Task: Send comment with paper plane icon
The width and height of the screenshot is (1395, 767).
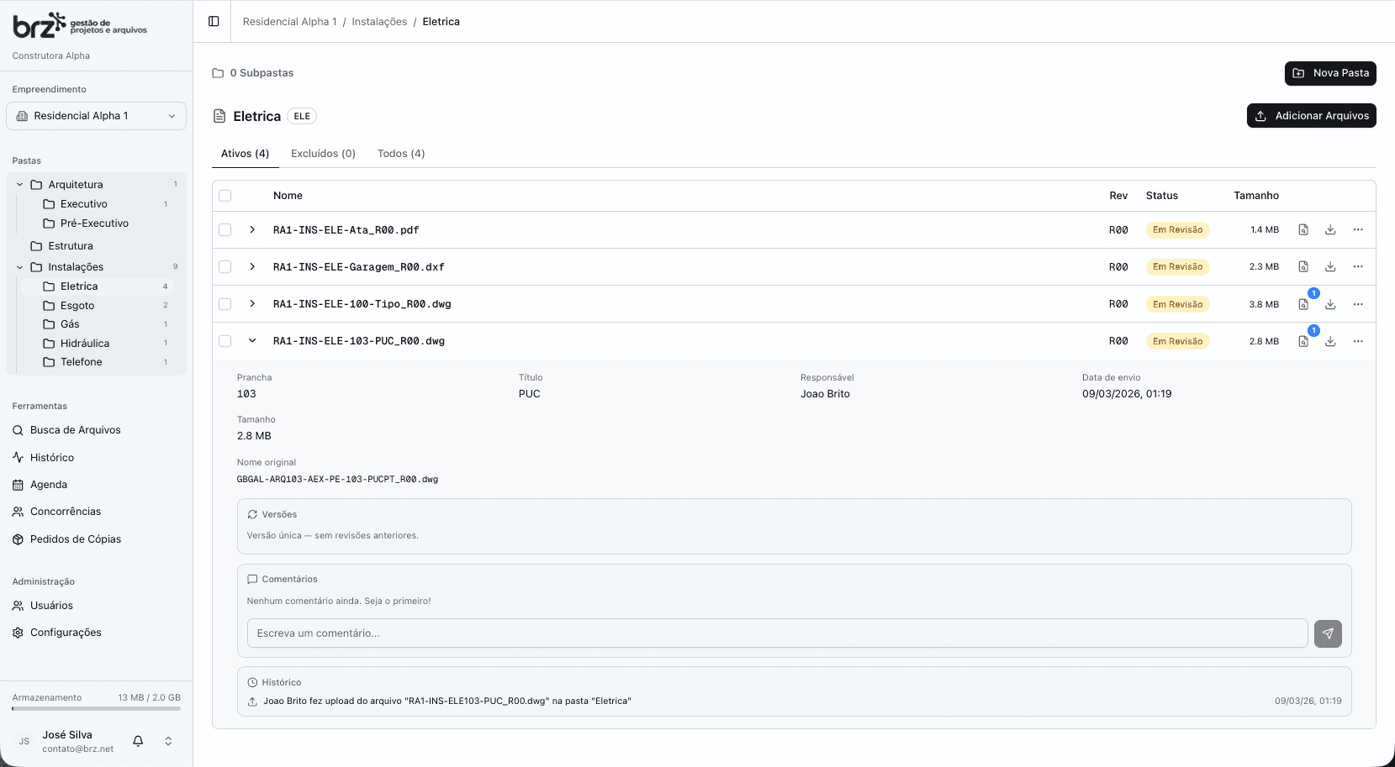Action: click(x=1328, y=633)
